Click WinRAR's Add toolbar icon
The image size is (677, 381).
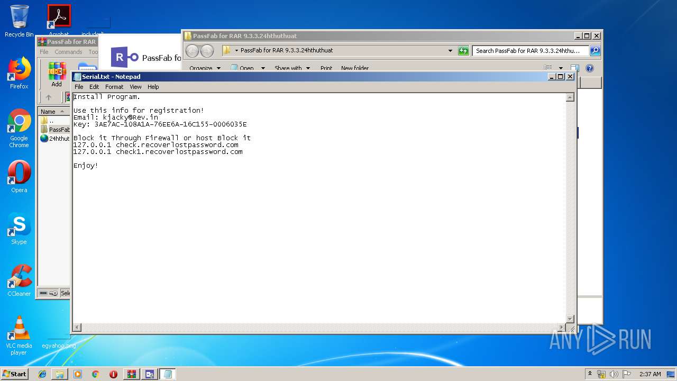(57, 75)
